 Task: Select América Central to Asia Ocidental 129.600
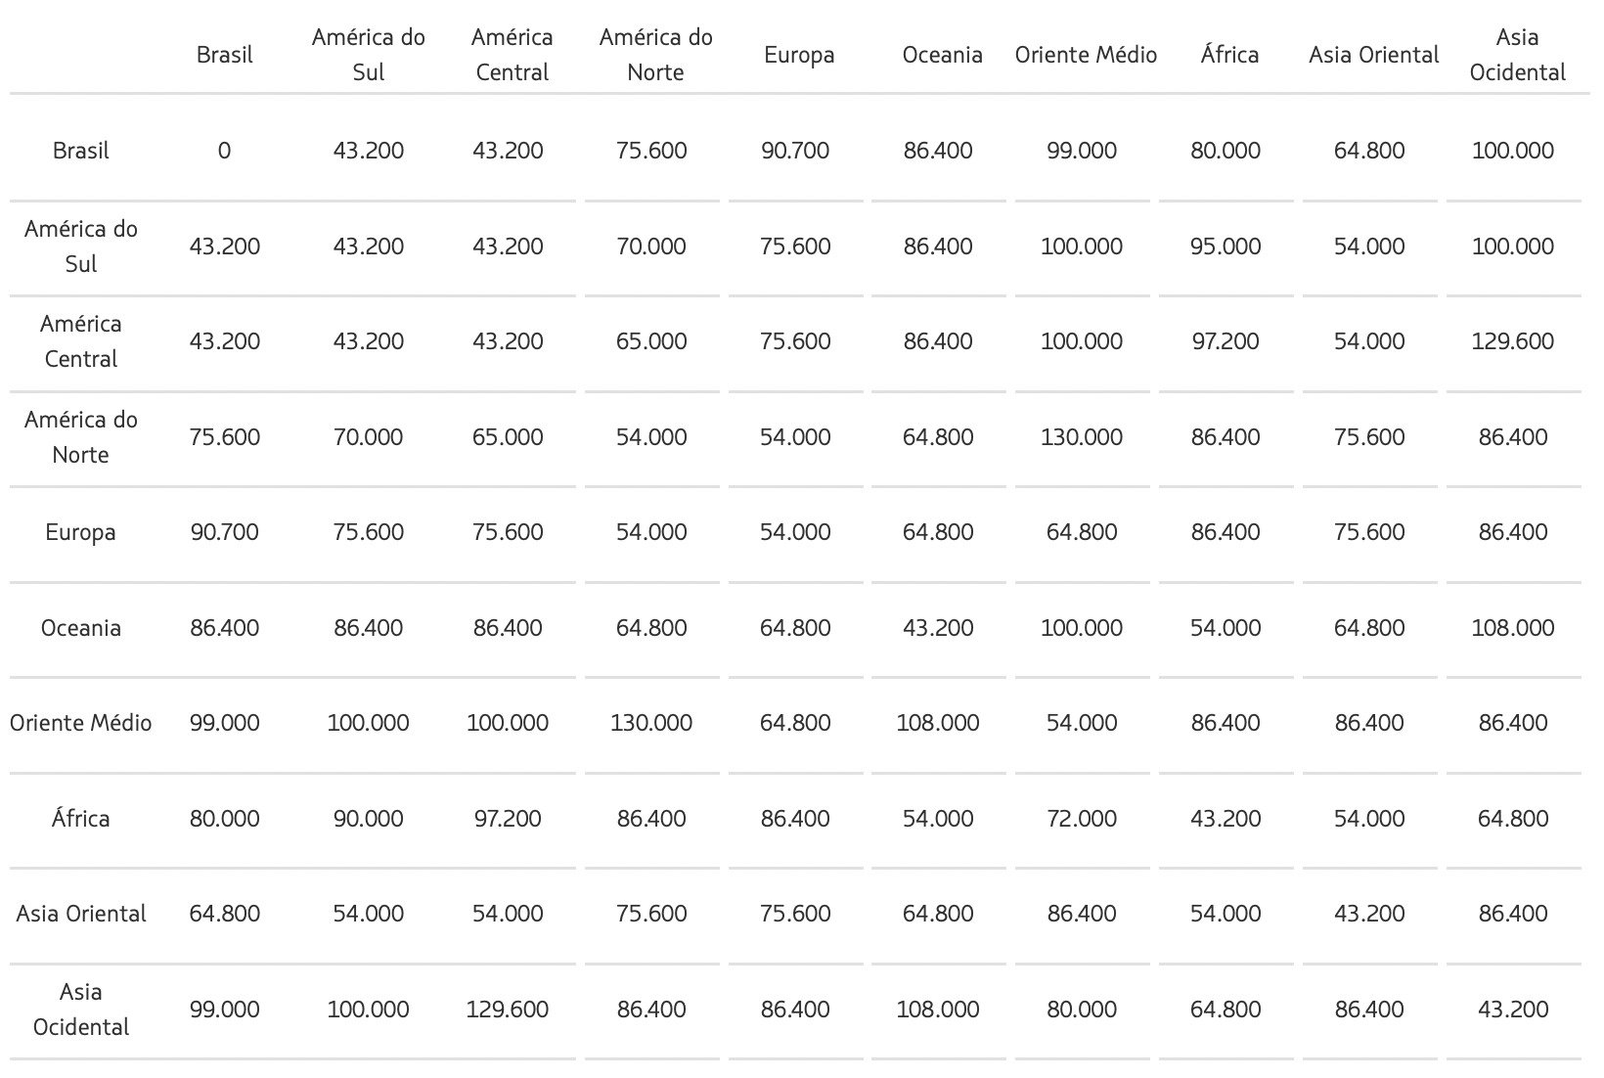1513,341
